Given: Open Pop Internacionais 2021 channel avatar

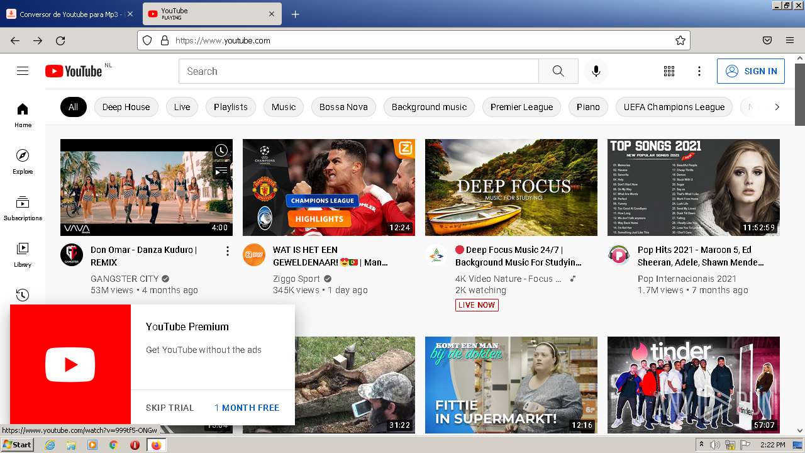Looking at the screenshot, I should click(x=619, y=255).
